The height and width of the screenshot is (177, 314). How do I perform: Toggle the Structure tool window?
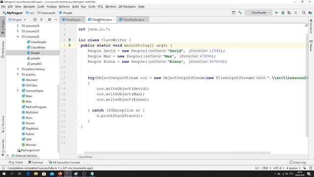click(3, 124)
